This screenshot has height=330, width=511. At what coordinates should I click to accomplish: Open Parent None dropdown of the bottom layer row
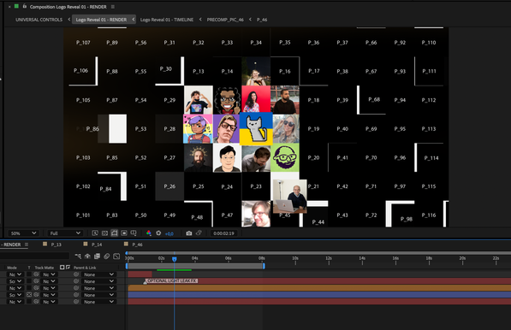click(98, 302)
